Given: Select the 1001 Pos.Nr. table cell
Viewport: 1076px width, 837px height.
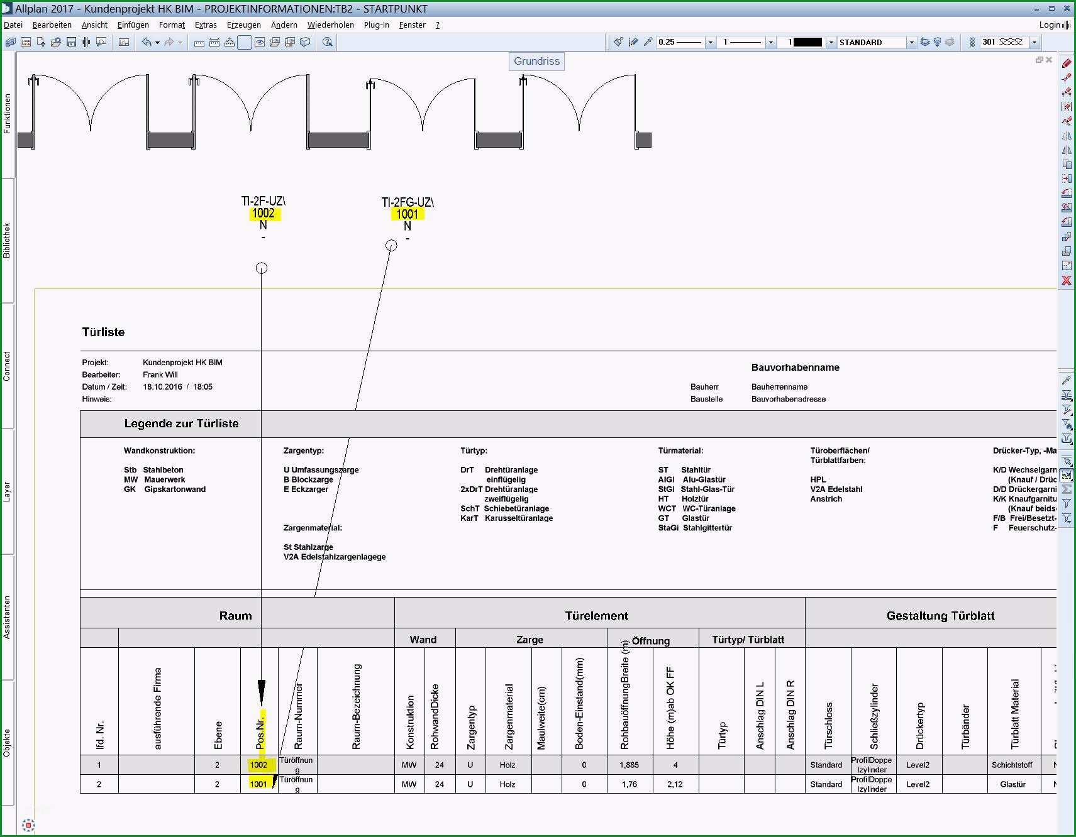Looking at the screenshot, I should tap(259, 784).
